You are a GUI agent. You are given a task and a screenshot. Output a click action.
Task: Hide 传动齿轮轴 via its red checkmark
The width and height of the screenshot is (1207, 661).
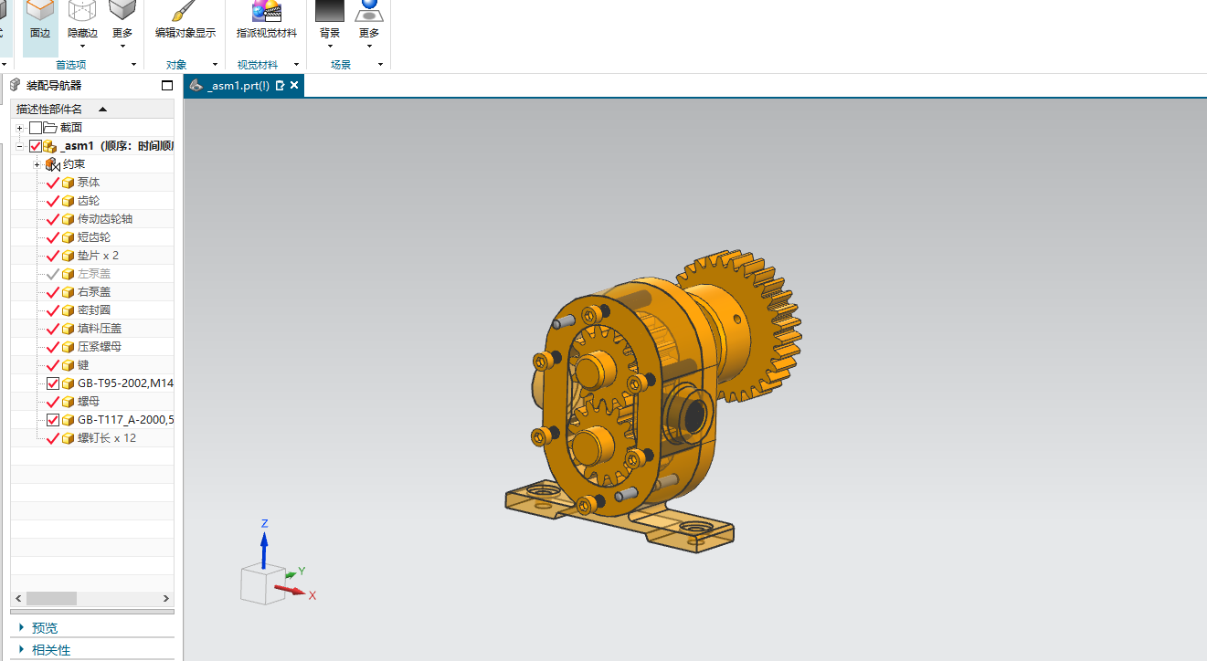tap(53, 219)
